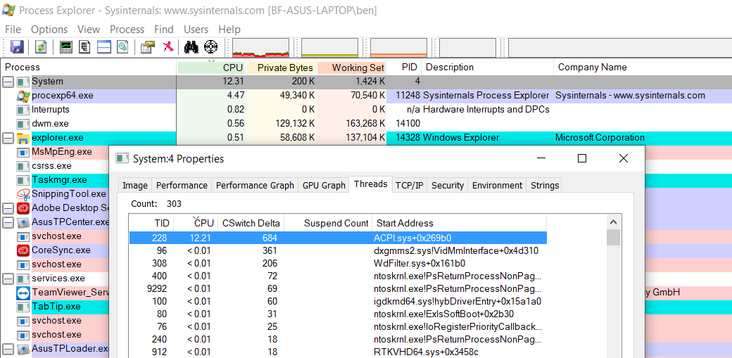Switch to the Environment tab
The width and height of the screenshot is (732, 358).
(x=497, y=185)
